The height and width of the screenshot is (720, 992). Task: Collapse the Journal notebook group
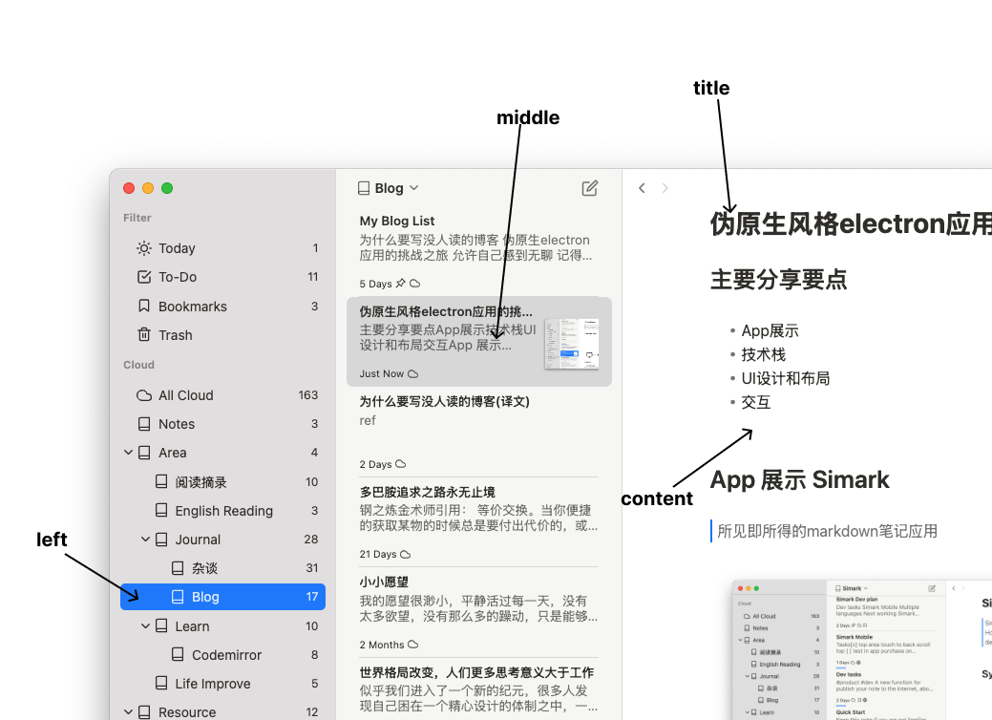(x=145, y=540)
